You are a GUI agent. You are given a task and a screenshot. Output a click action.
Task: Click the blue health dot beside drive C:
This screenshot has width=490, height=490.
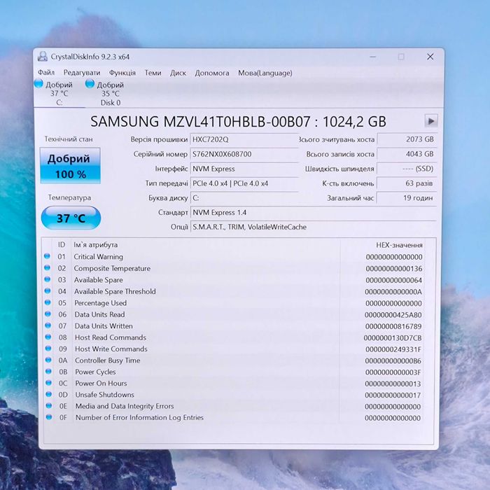click(x=38, y=83)
